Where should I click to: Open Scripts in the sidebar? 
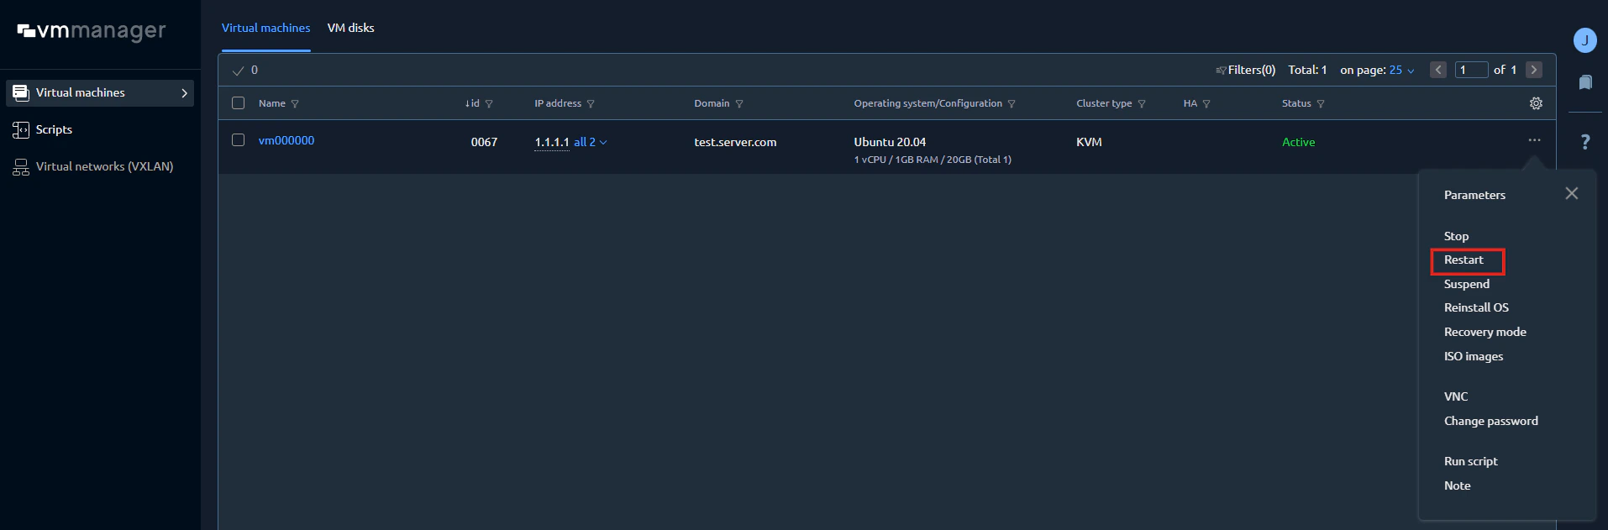pyautogui.click(x=54, y=129)
